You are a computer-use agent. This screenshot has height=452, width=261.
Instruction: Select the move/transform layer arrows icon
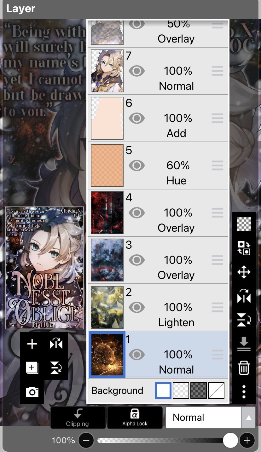click(244, 272)
